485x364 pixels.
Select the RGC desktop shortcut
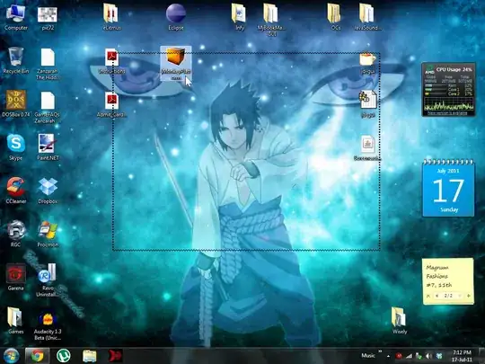[16, 234]
